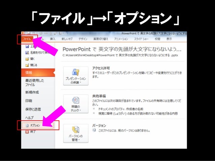Click the 視覚に障碍 accessibility item
Viewport: 215px width, 161px height.
tap(138, 114)
